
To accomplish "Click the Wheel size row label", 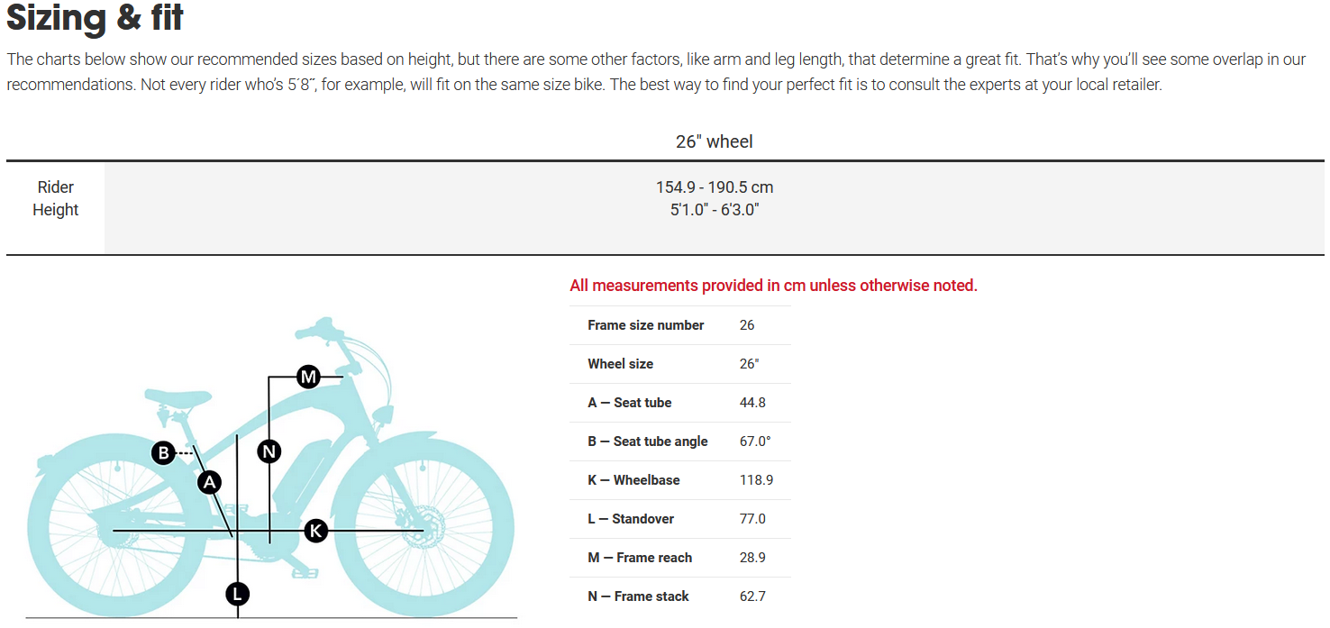I will coord(620,364).
